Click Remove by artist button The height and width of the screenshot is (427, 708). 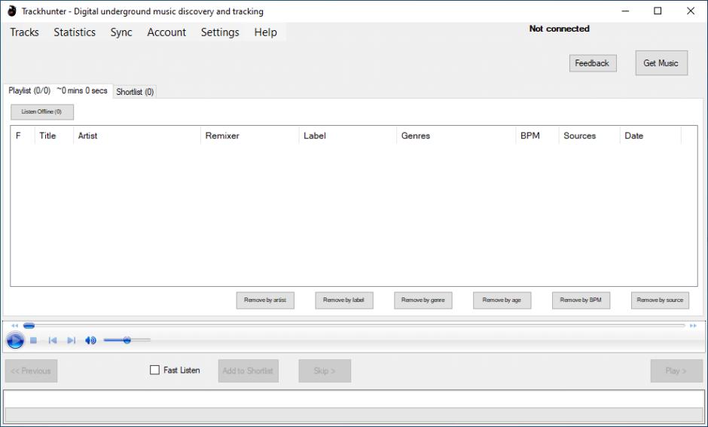pyautogui.click(x=265, y=300)
